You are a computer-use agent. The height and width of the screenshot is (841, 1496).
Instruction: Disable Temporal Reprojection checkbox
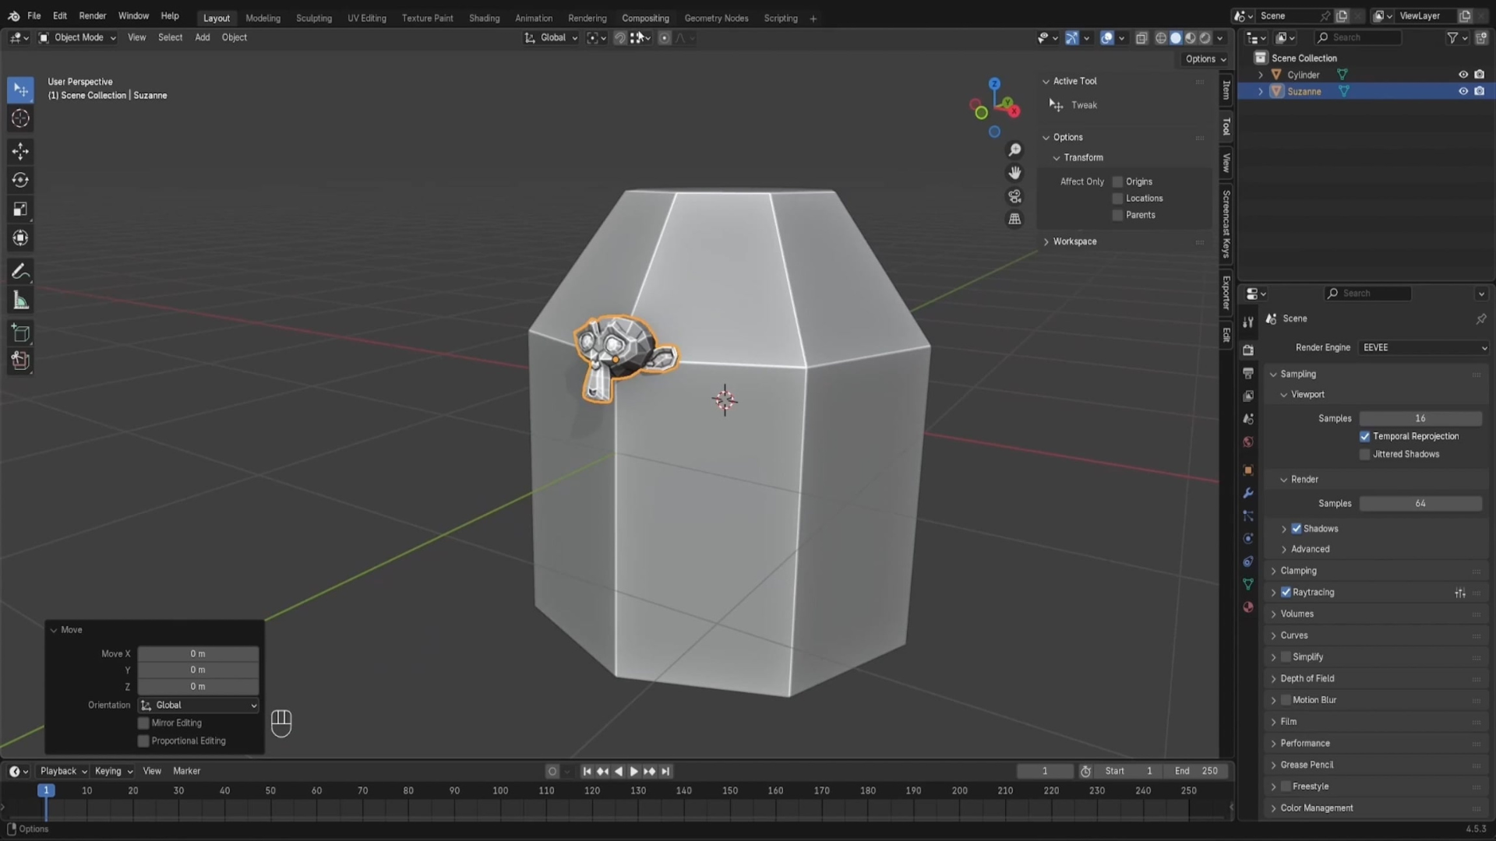point(1364,436)
